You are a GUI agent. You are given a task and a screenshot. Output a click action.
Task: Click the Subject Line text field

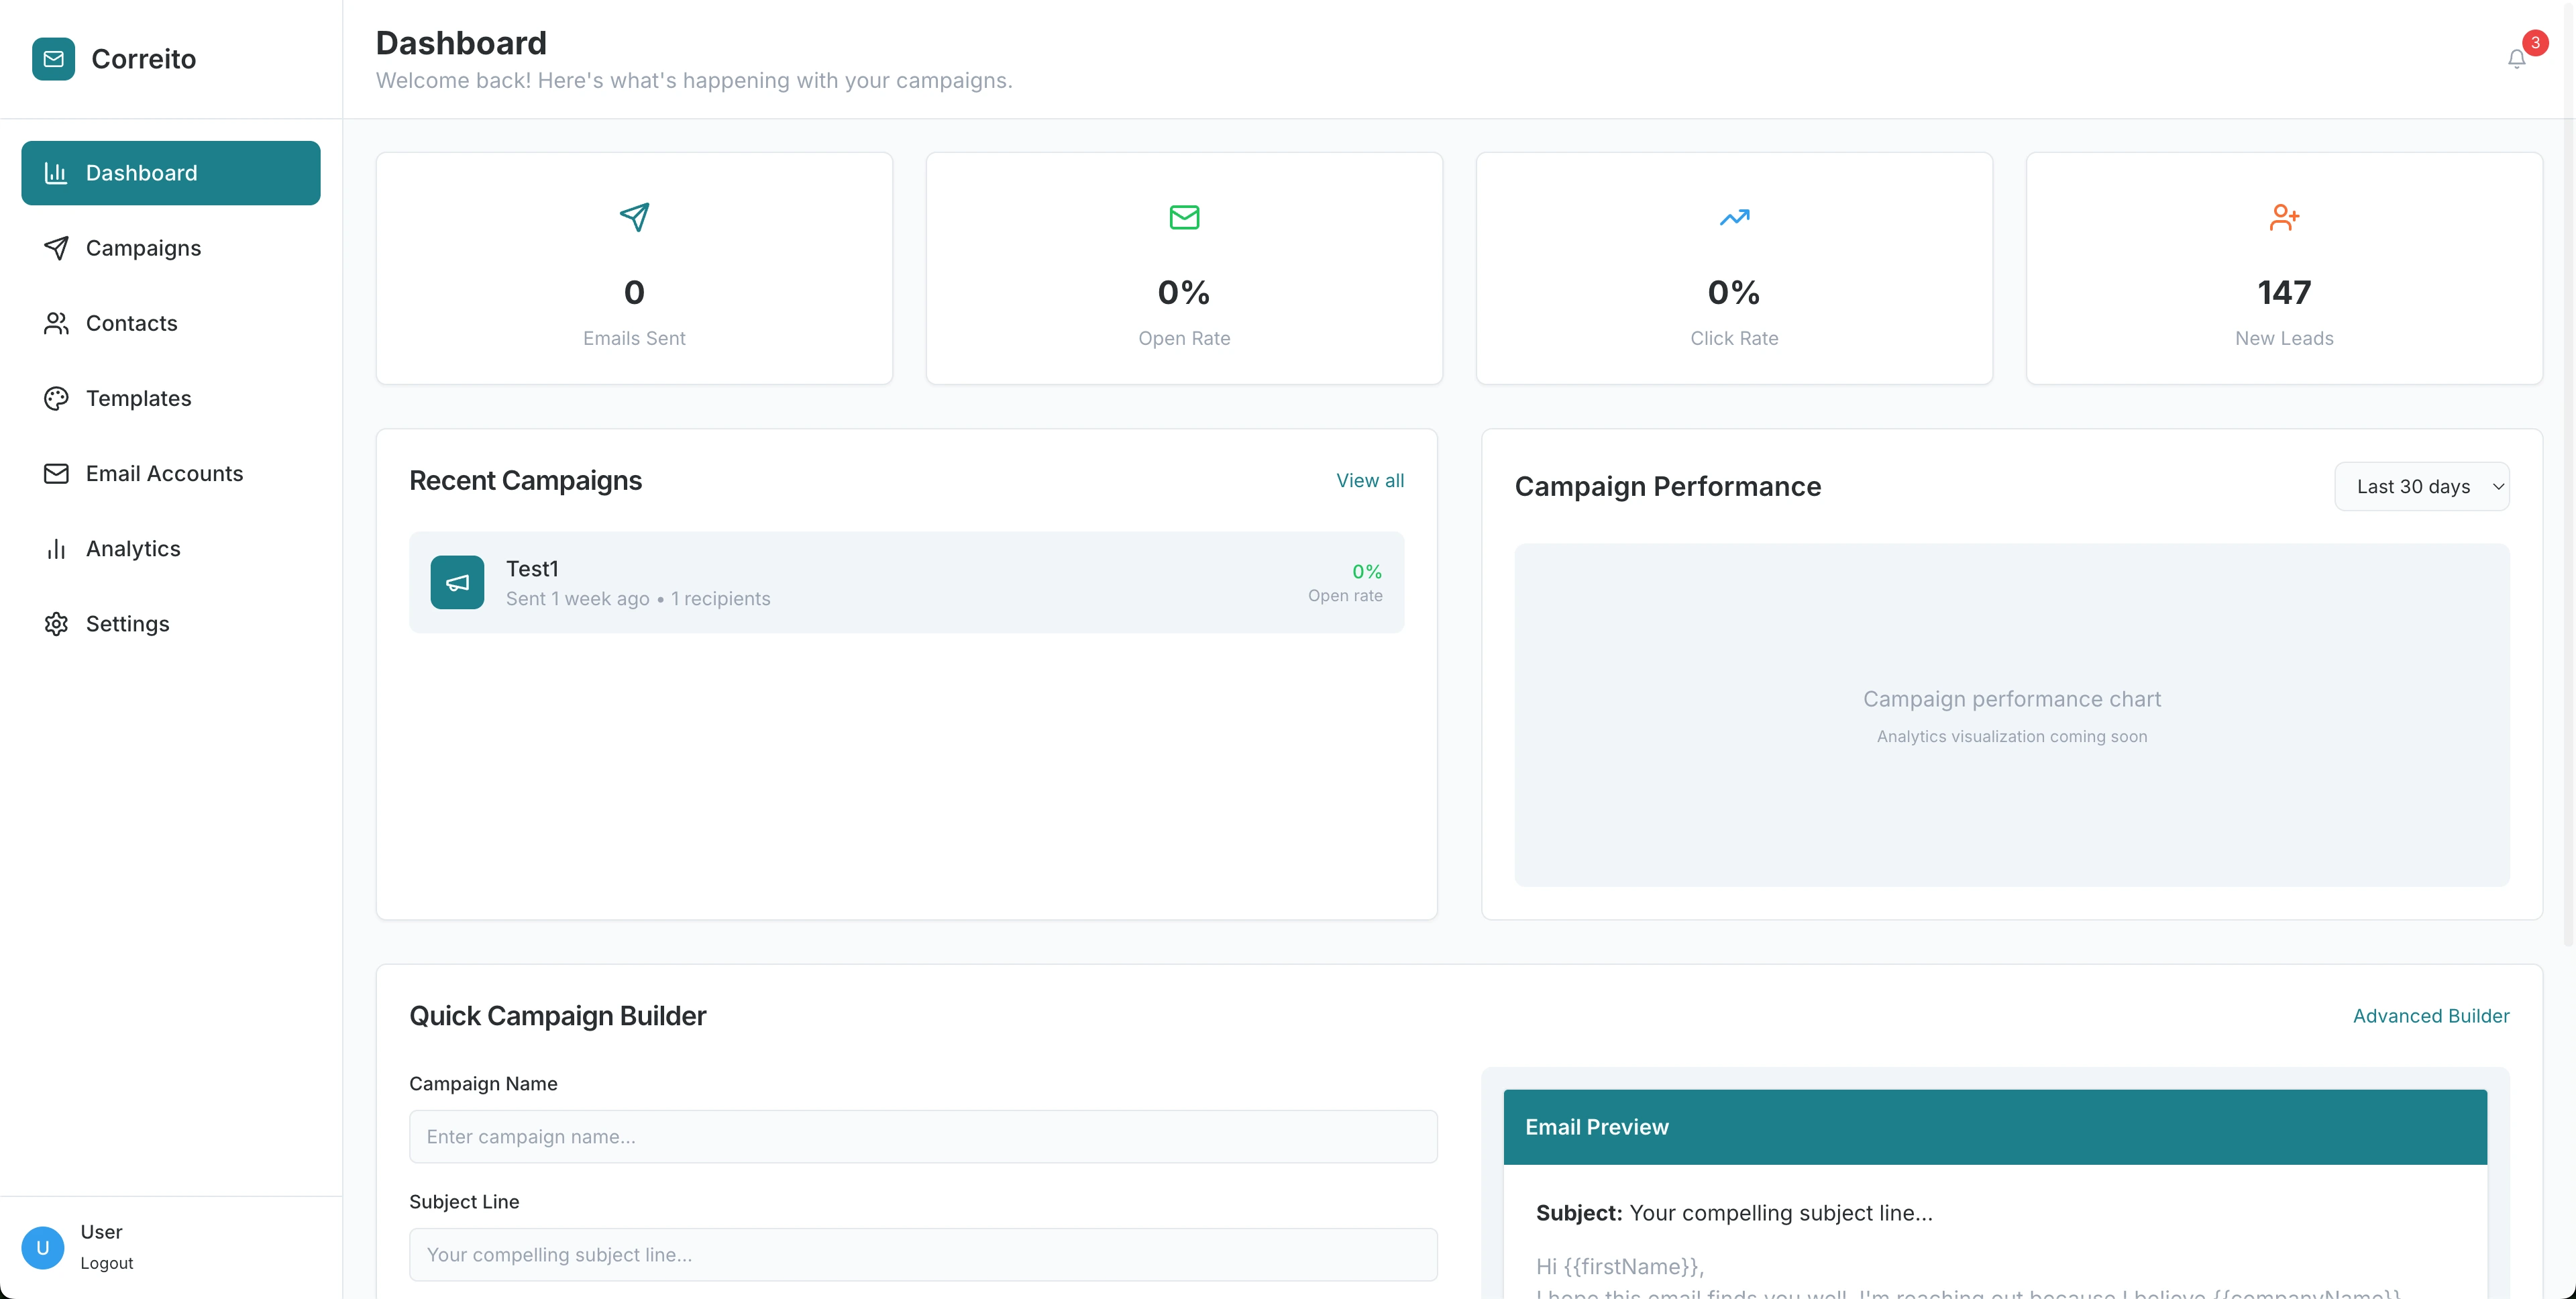(922, 1255)
